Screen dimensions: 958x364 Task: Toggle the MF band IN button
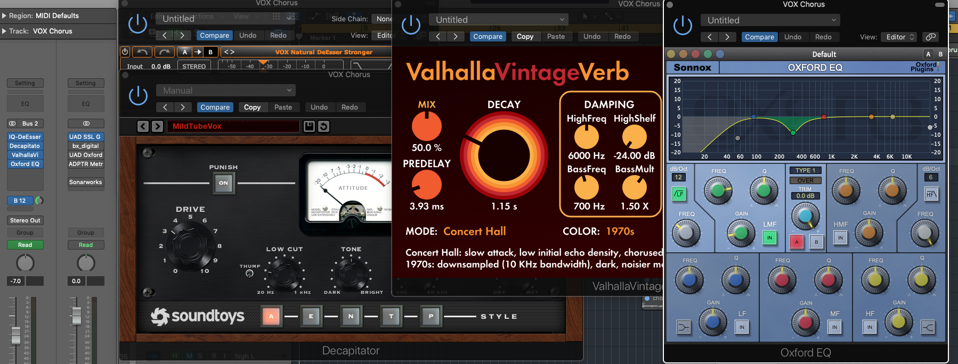point(834,327)
